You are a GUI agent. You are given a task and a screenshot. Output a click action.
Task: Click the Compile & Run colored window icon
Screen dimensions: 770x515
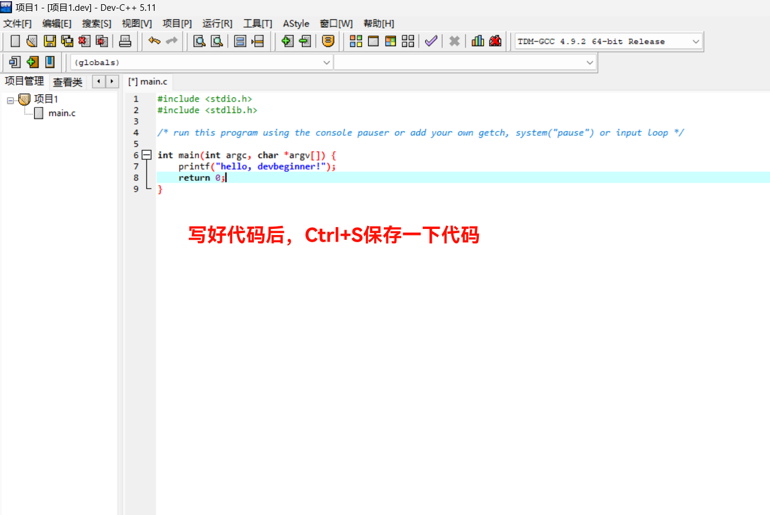click(x=391, y=41)
